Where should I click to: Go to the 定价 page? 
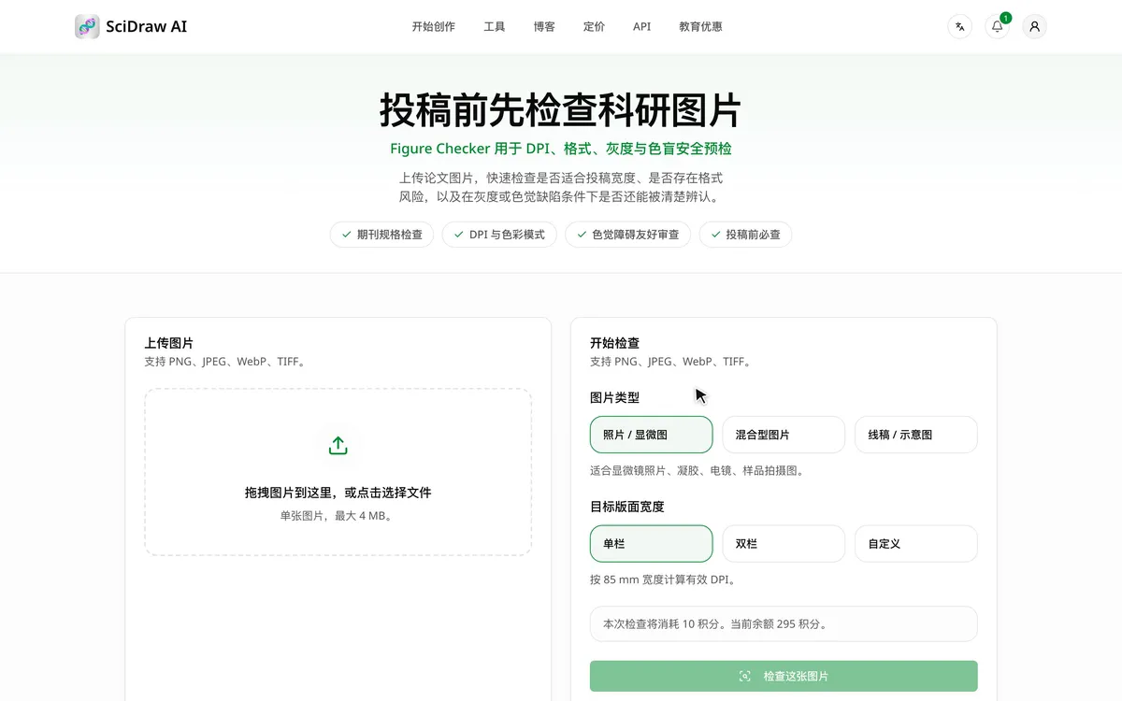click(x=594, y=26)
